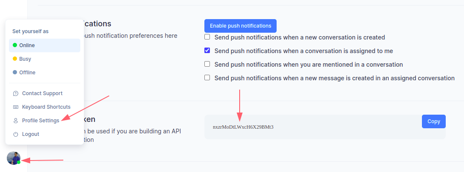
Task: Select the Online availability option
Action: (44, 45)
